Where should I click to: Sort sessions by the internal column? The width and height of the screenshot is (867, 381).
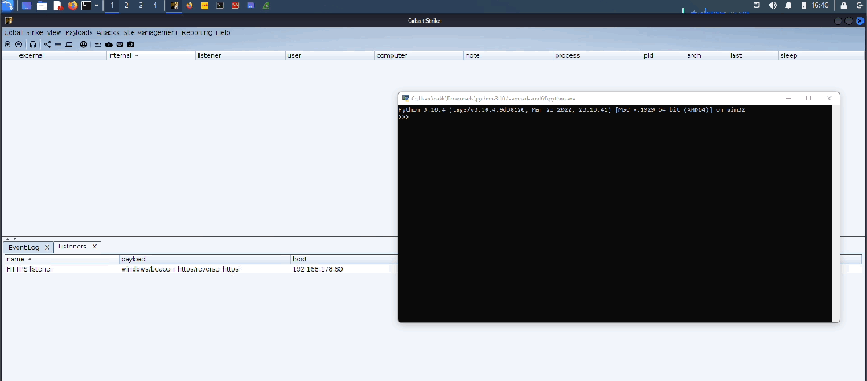click(151, 55)
